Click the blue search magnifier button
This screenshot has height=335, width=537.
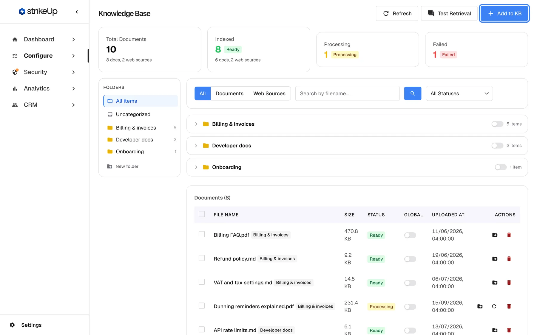(x=413, y=94)
